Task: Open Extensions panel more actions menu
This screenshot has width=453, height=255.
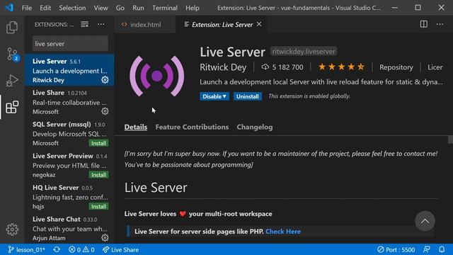Action: 101,25
